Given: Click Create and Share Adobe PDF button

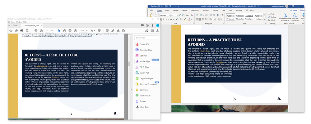Looking at the screenshot, I should [285, 17].
